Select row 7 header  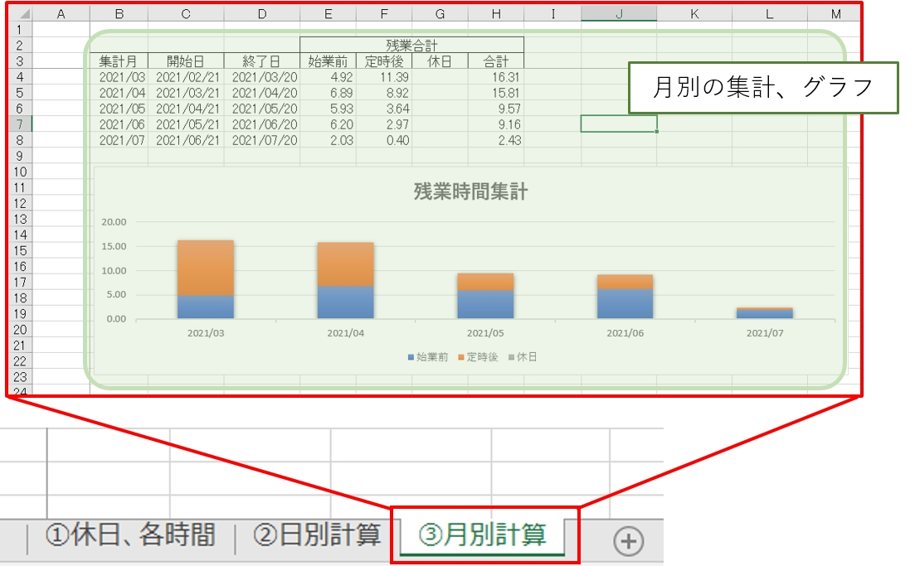(20, 124)
